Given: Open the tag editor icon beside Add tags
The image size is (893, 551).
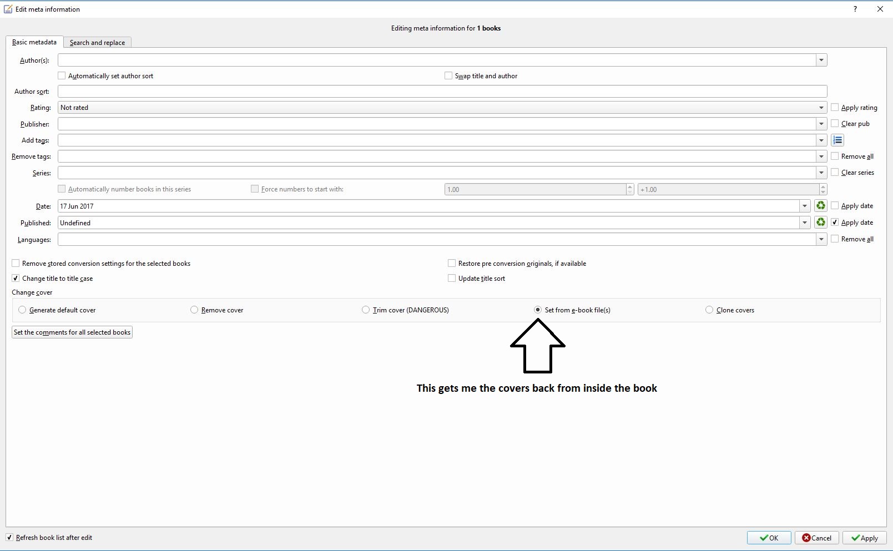Looking at the screenshot, I should point(837,140).
